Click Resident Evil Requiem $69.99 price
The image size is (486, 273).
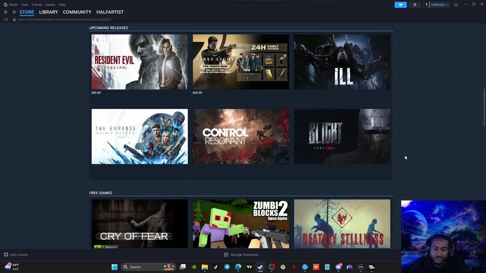(96, 93)
